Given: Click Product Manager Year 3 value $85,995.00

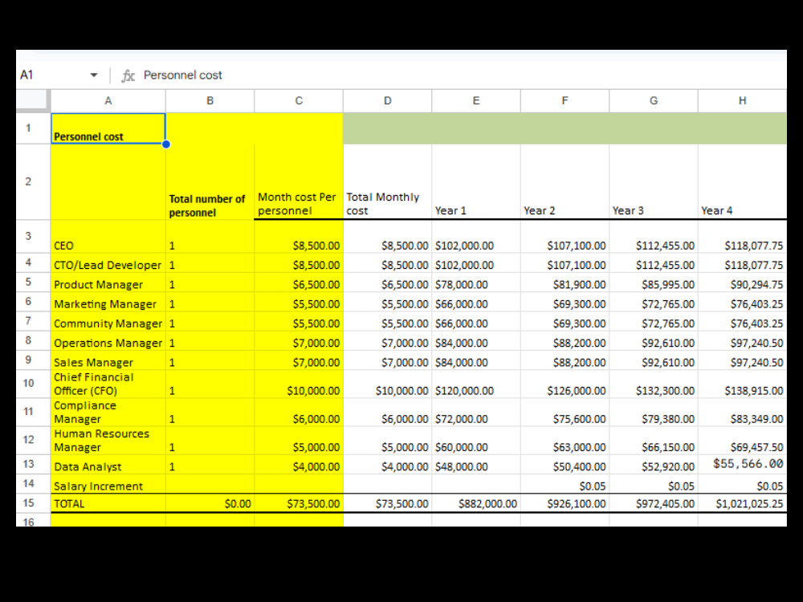Looking at the screenshot, I should pos(654,282).
